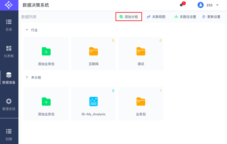Open 多路径设置 in the toolbar
This screenshot has height=144, width=227.
pyautogui.click(x=185, y=17)
